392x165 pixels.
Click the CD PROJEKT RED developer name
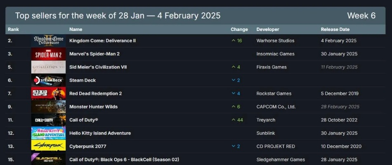[276, 146]
